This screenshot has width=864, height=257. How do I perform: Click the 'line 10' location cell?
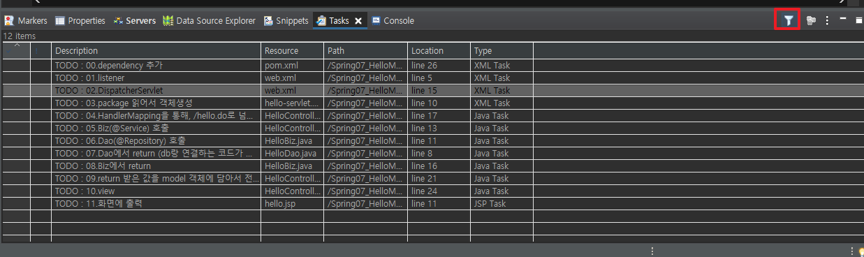point(439,103)
